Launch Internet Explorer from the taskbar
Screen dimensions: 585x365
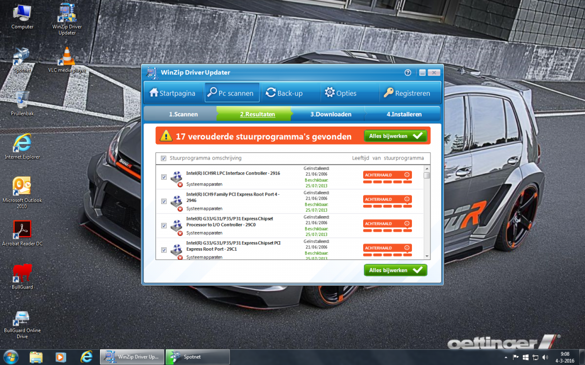click(86, 357)
